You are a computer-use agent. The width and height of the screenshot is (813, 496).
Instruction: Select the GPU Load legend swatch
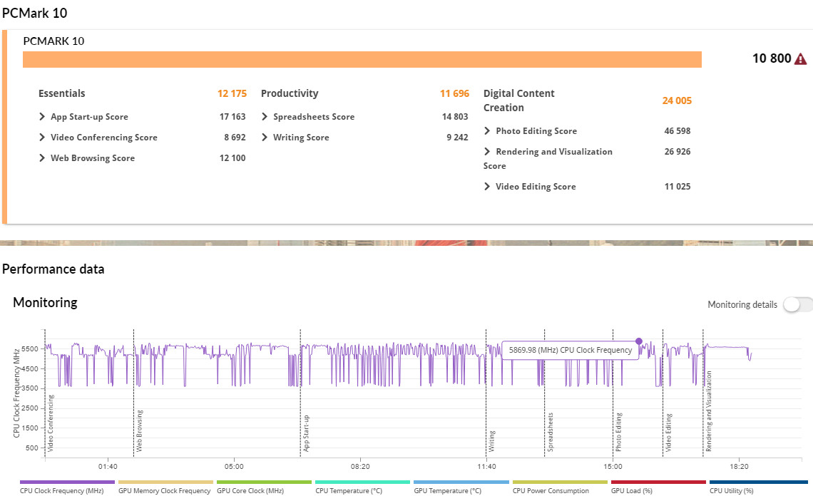tap(658, 482)
